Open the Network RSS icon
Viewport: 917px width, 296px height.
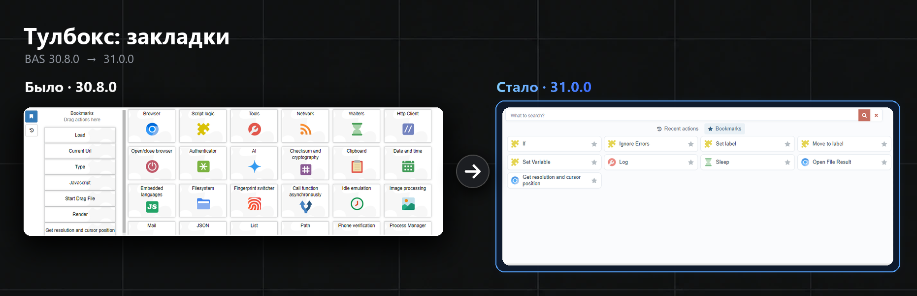tap(306, 129)
